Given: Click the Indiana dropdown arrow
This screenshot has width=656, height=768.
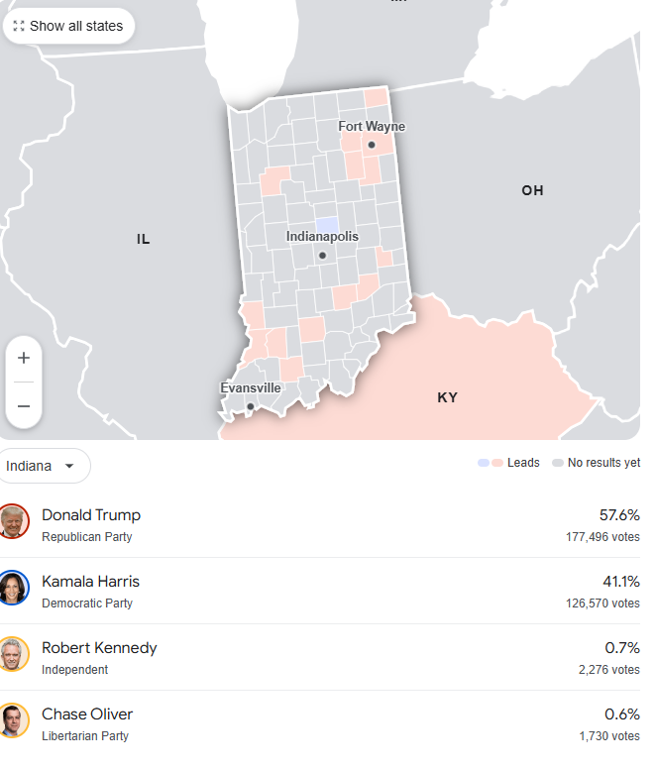Looking at the screenshot, I should pyautogui.click(x=69, y=466).
